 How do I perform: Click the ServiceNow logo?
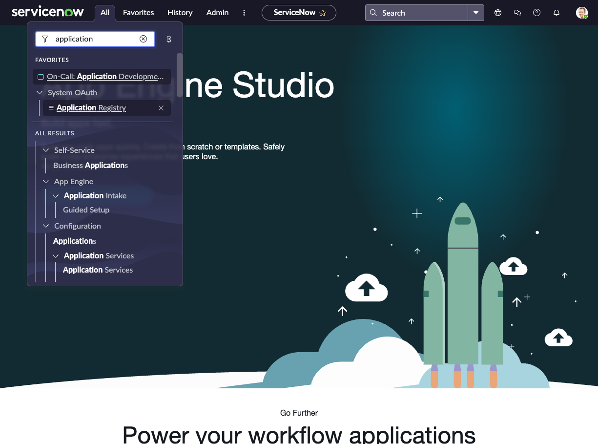[x=48, y=12]
